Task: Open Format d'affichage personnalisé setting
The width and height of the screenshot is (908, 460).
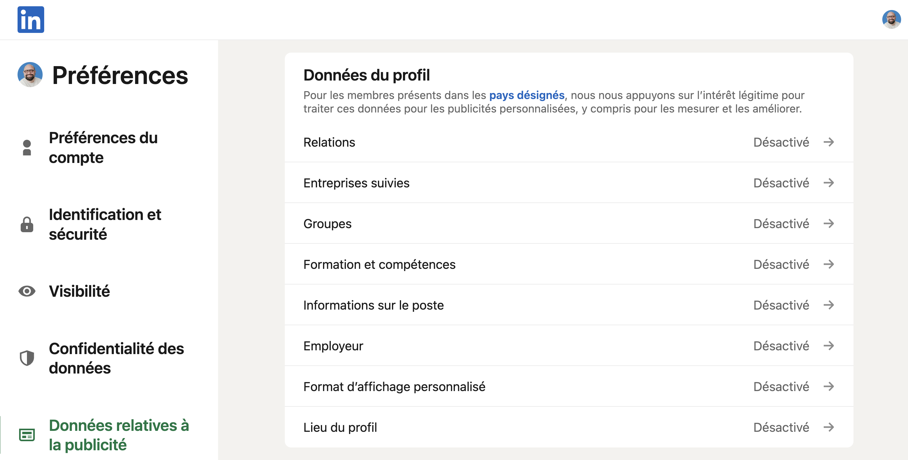Action: pyautogui.click(x=569, y=386)
